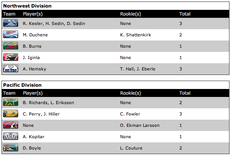The height and width of the screenshot is (156, 231).
Task: Click the A. Kopitar player entry
Action: [32, 137]
